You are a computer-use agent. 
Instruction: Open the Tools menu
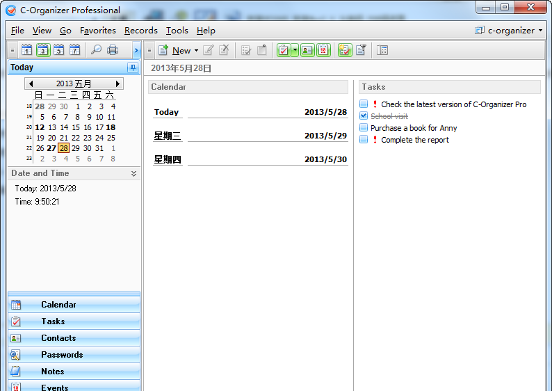[x=177, y=31]
